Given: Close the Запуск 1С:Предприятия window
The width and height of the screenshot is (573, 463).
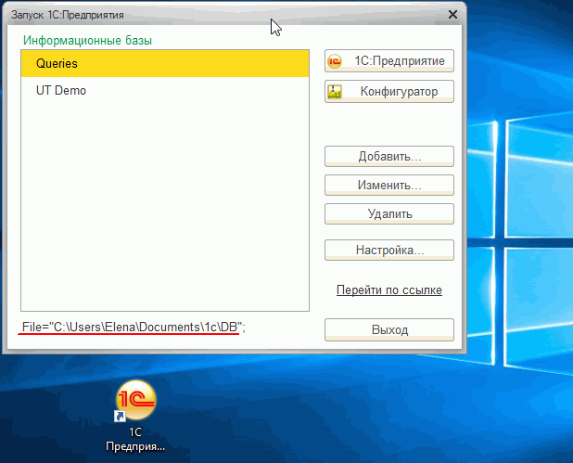Looking at the screenshot, I should tap(452, 15).
